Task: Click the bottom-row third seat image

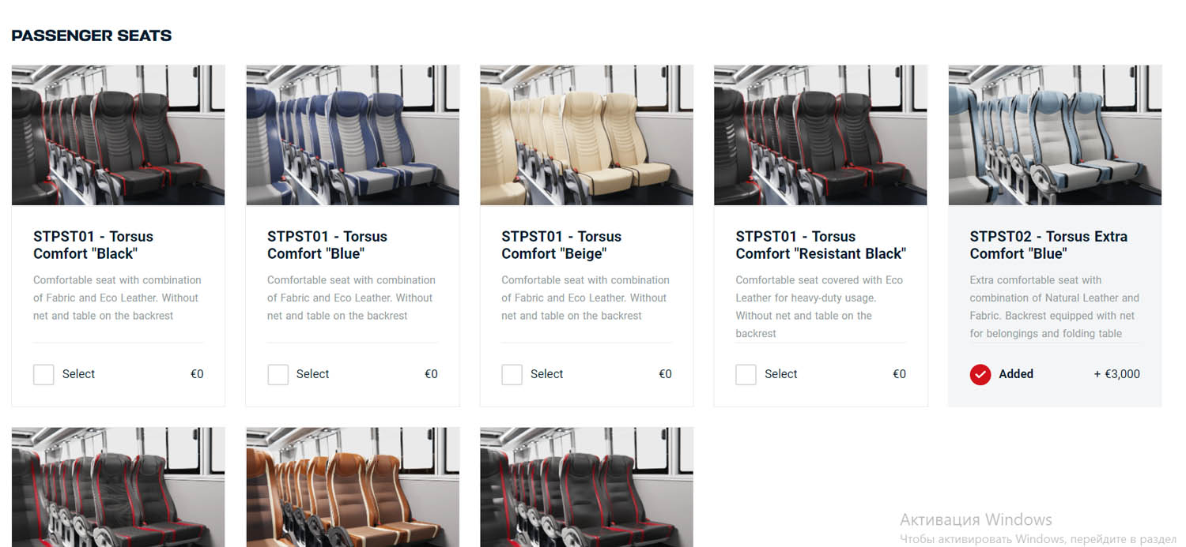Action: click(x=587, y=487)
